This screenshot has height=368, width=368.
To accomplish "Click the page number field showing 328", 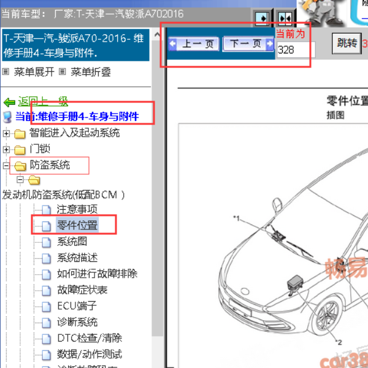I will pyautogui.click(x=295, y=50).
